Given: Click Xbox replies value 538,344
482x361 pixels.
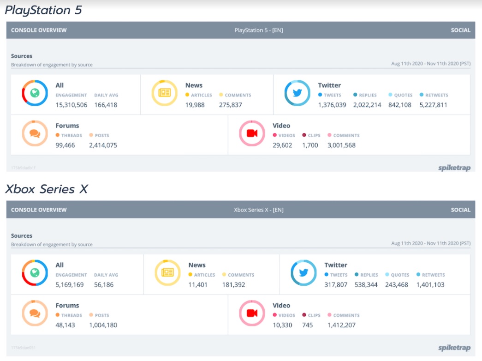Looking at the screenshot, I should (x=366, y=285).
